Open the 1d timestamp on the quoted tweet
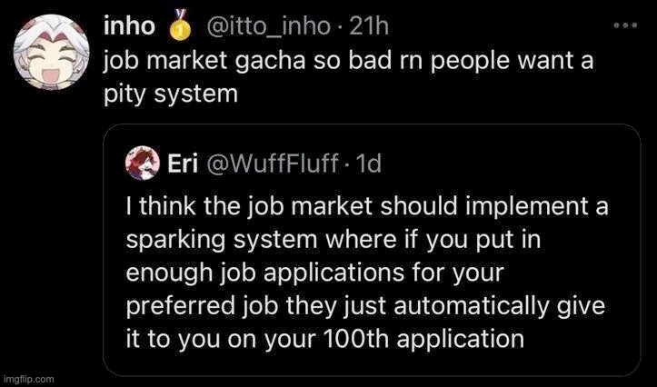 pos(368,164)
